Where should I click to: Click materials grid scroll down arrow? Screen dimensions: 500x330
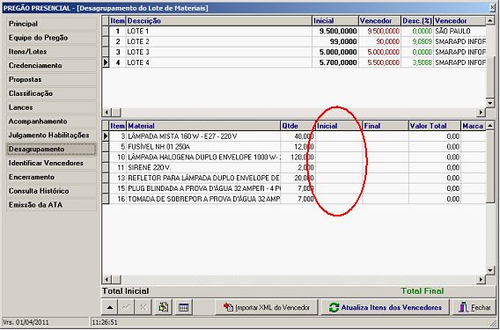click(x=490, y=270)
